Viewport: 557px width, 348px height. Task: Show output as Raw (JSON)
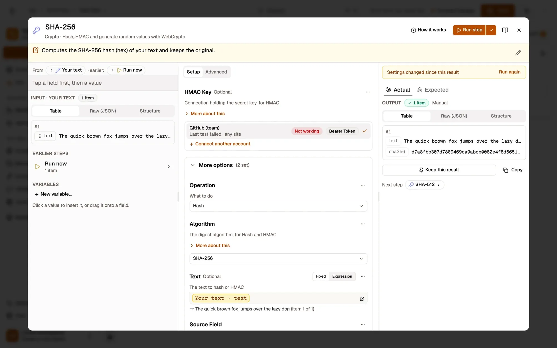454,116
